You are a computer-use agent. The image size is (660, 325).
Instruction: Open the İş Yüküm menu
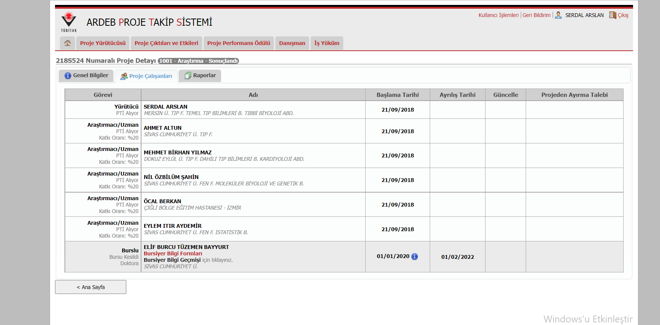point(327,43)
